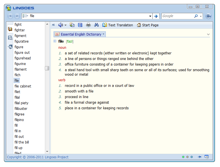Image resolution: width=220 pixels, height=167 pixels.
Task: Select 'filial piety' in word list
Action: click(x=21, y=103)
